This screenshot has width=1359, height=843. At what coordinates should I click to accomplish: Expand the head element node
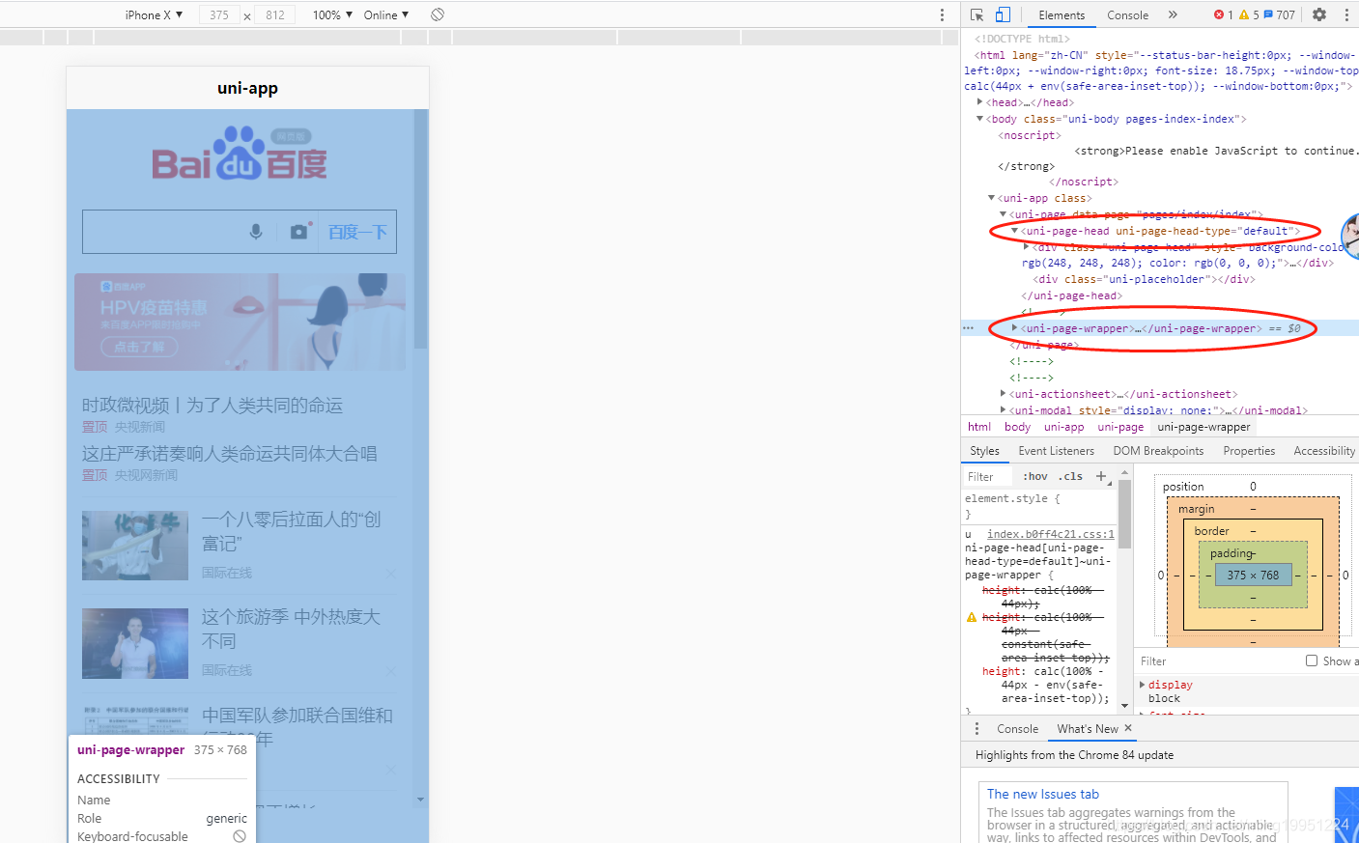click(x=980, y=102)
